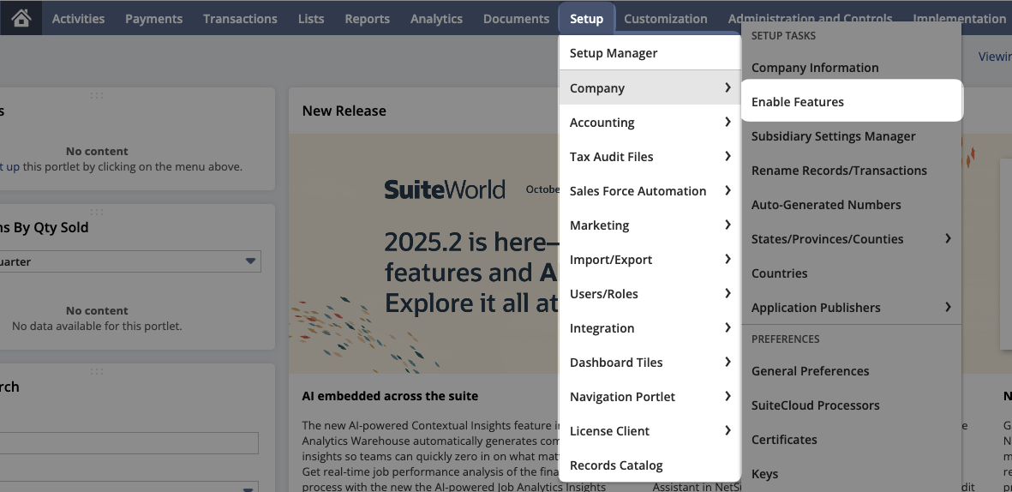Open Certificates preference
The height and width of the screenshot is (492, 1012).
click(x=851, y=439)
